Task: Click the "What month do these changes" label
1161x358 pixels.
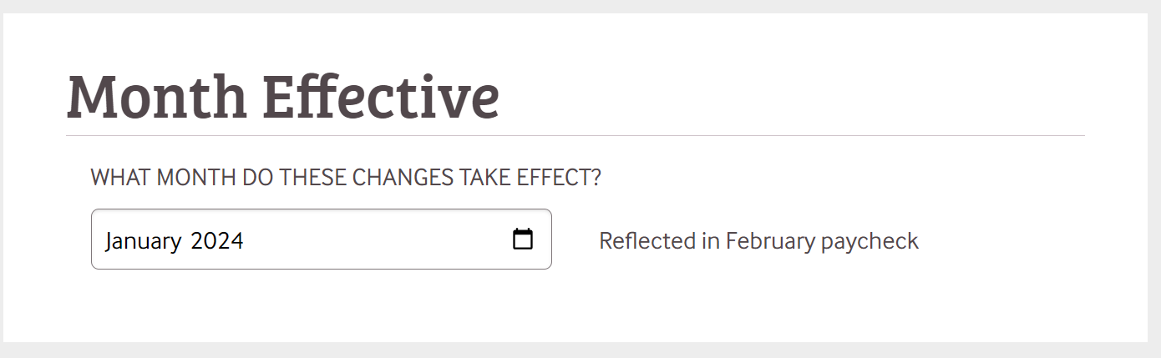Action: point(346,178)
